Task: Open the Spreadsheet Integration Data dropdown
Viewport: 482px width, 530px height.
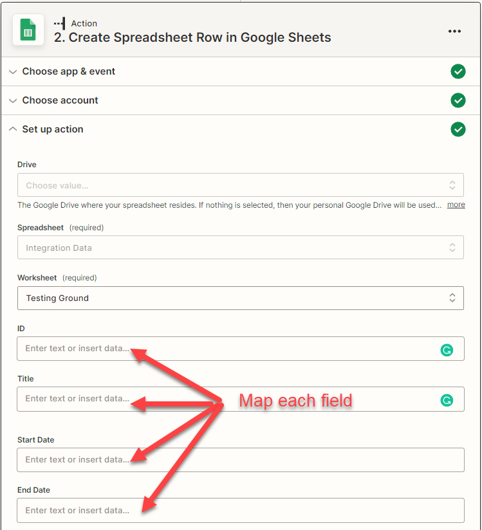Action: pyautogui.click(x=241, y=248)
